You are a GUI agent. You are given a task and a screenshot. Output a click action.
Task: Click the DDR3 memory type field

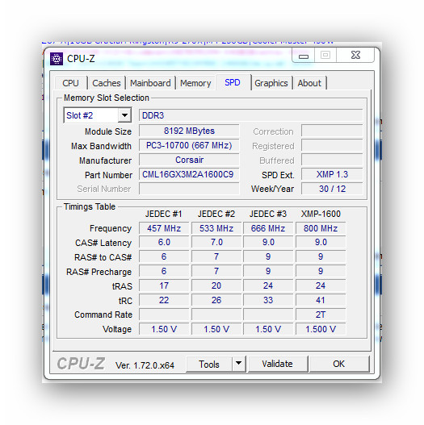(251, 115)
